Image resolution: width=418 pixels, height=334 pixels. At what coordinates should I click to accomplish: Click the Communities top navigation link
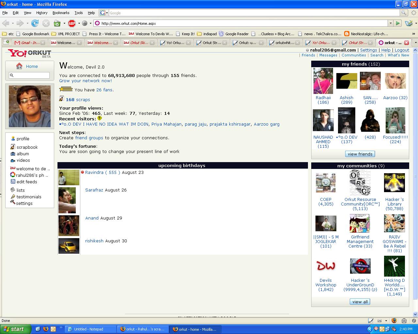tap(354, 55)
